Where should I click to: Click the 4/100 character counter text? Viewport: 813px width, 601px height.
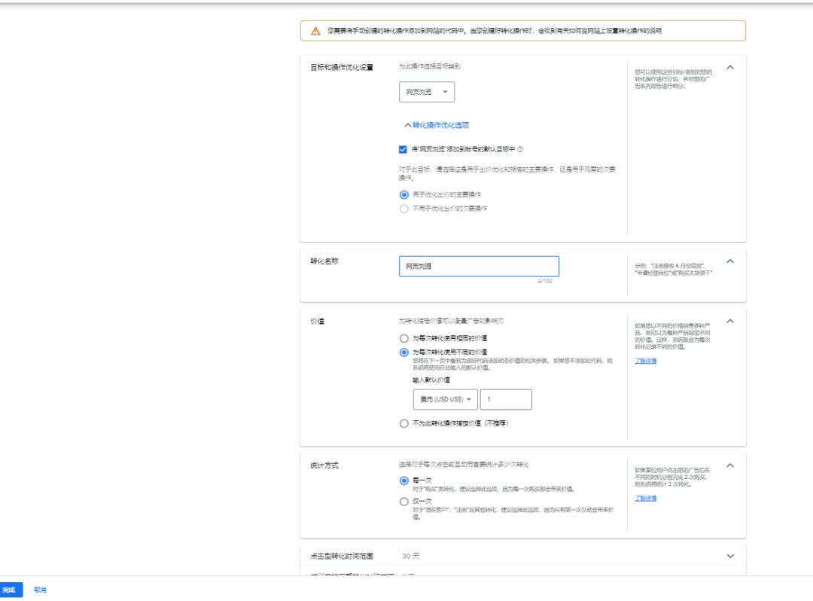pyautogui.click(x=544, y=281)
